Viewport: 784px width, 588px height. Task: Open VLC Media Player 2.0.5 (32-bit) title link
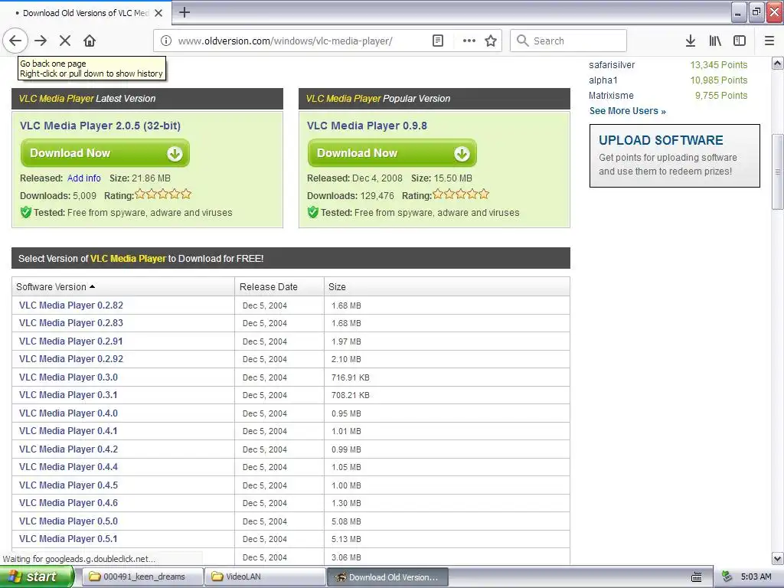pyautogui.click(x=100, y=126)
